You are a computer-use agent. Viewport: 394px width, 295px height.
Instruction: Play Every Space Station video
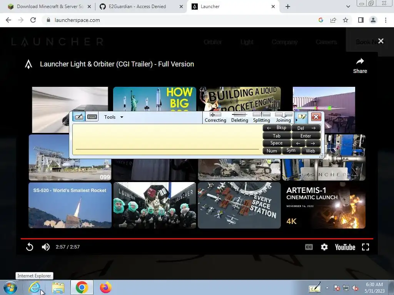[239, 205]
